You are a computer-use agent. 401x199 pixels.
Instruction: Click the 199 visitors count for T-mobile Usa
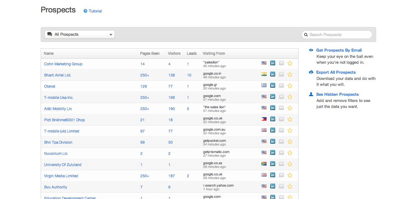171,98
